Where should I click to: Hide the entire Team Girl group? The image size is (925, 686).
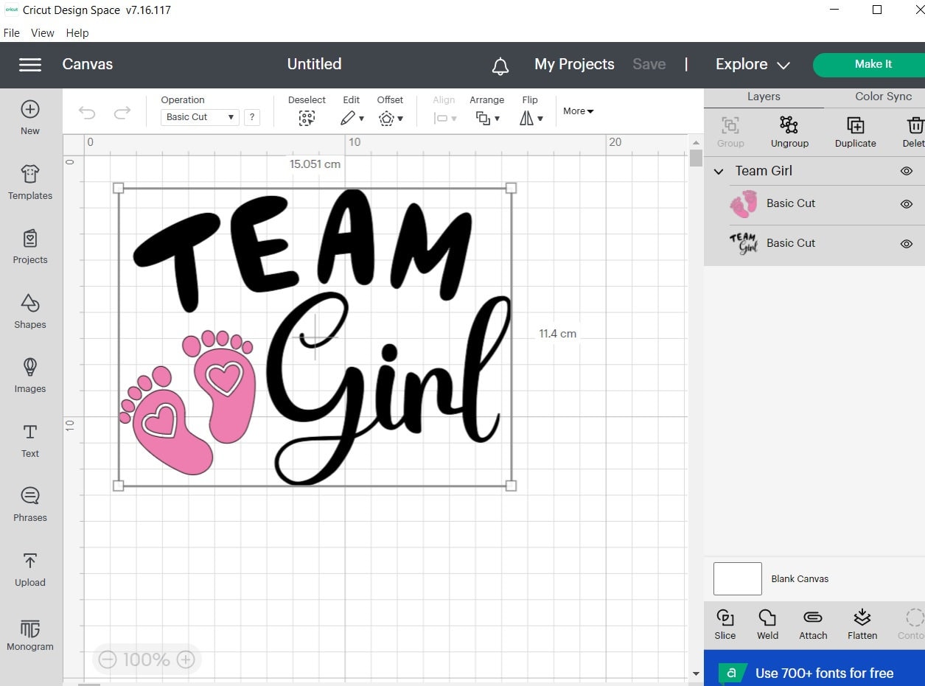point(907,171)
